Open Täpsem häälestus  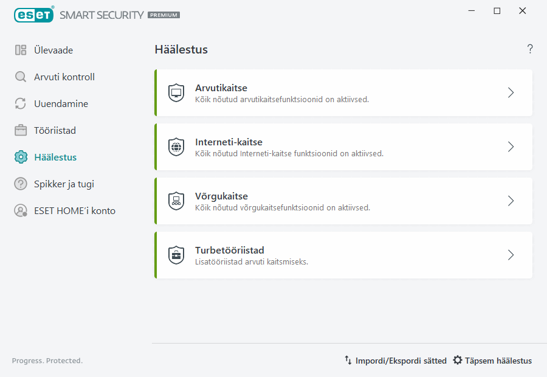[x=492, y=360]
